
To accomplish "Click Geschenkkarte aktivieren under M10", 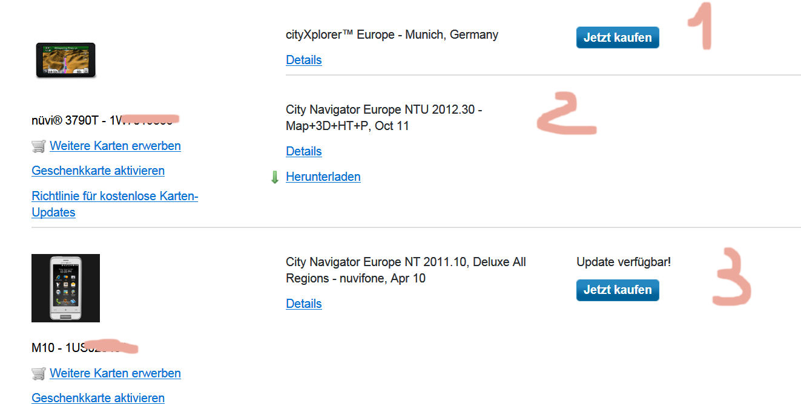I will click(x=98, y=398).
